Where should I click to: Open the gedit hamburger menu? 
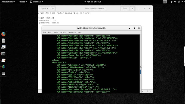132,8
